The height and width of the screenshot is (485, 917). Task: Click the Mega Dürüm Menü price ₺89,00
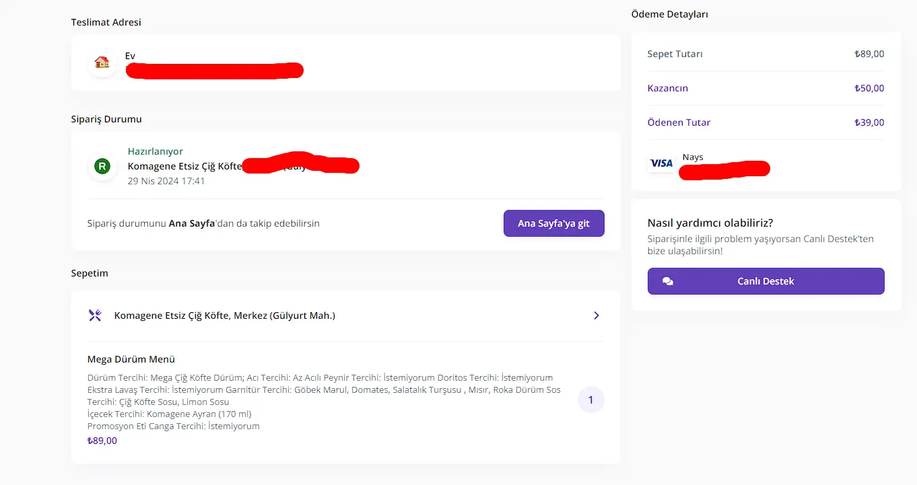[102, 441]
